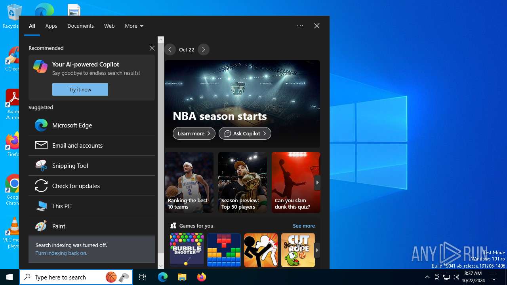Screen dimensions: 507x285
Task: Select the Google Chrome desktop icon
Action: click(x=12, y=190)
